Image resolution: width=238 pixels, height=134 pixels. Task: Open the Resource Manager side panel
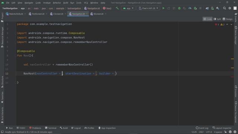coord(2,37)
